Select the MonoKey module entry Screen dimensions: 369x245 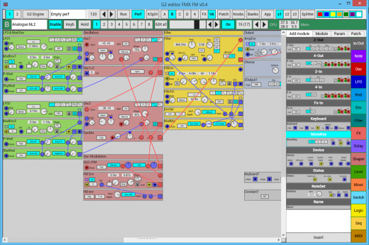coord(319,142)
